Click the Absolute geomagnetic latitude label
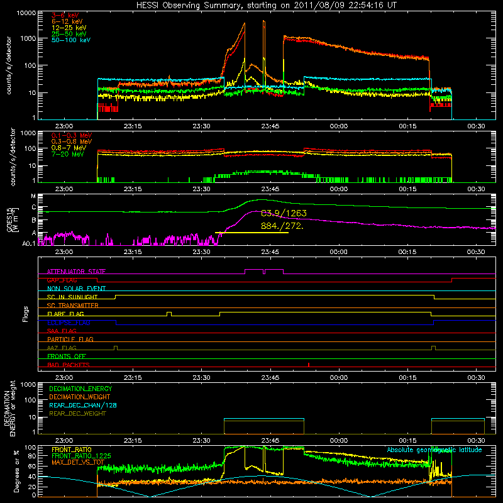Screen dimensions: 503x503 [434, 450]
